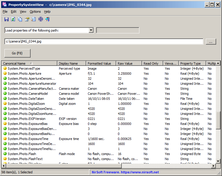Click the Refresh toolbar icon

click(x=13, y=19)
